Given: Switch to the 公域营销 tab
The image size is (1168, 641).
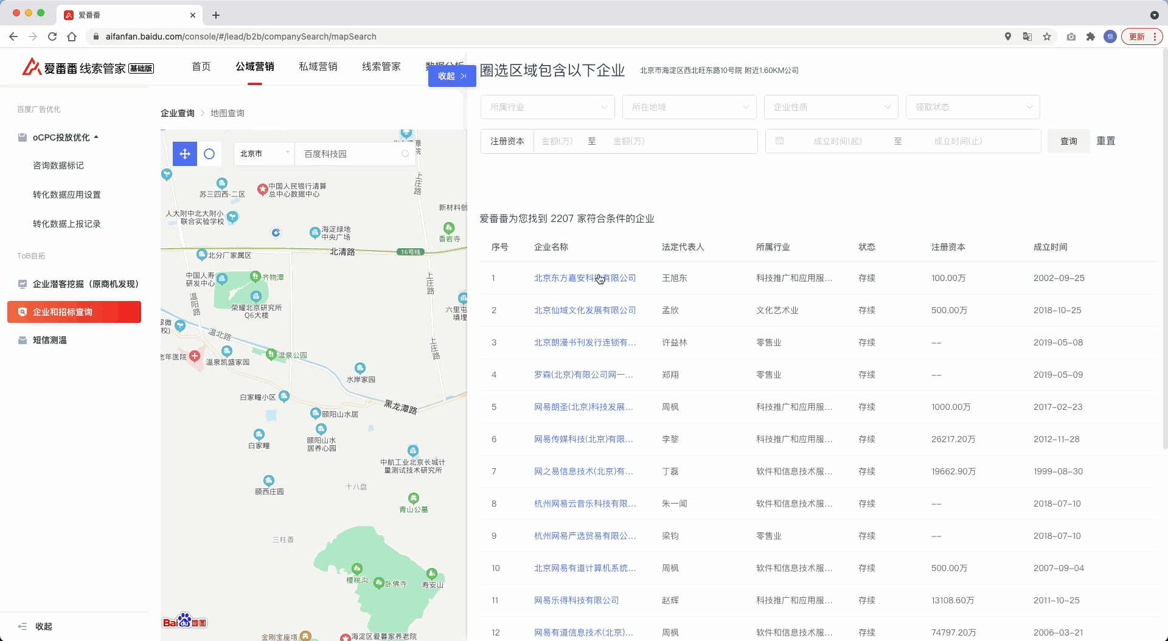Looking at the screenshot, I should click(x=255, y=66).
